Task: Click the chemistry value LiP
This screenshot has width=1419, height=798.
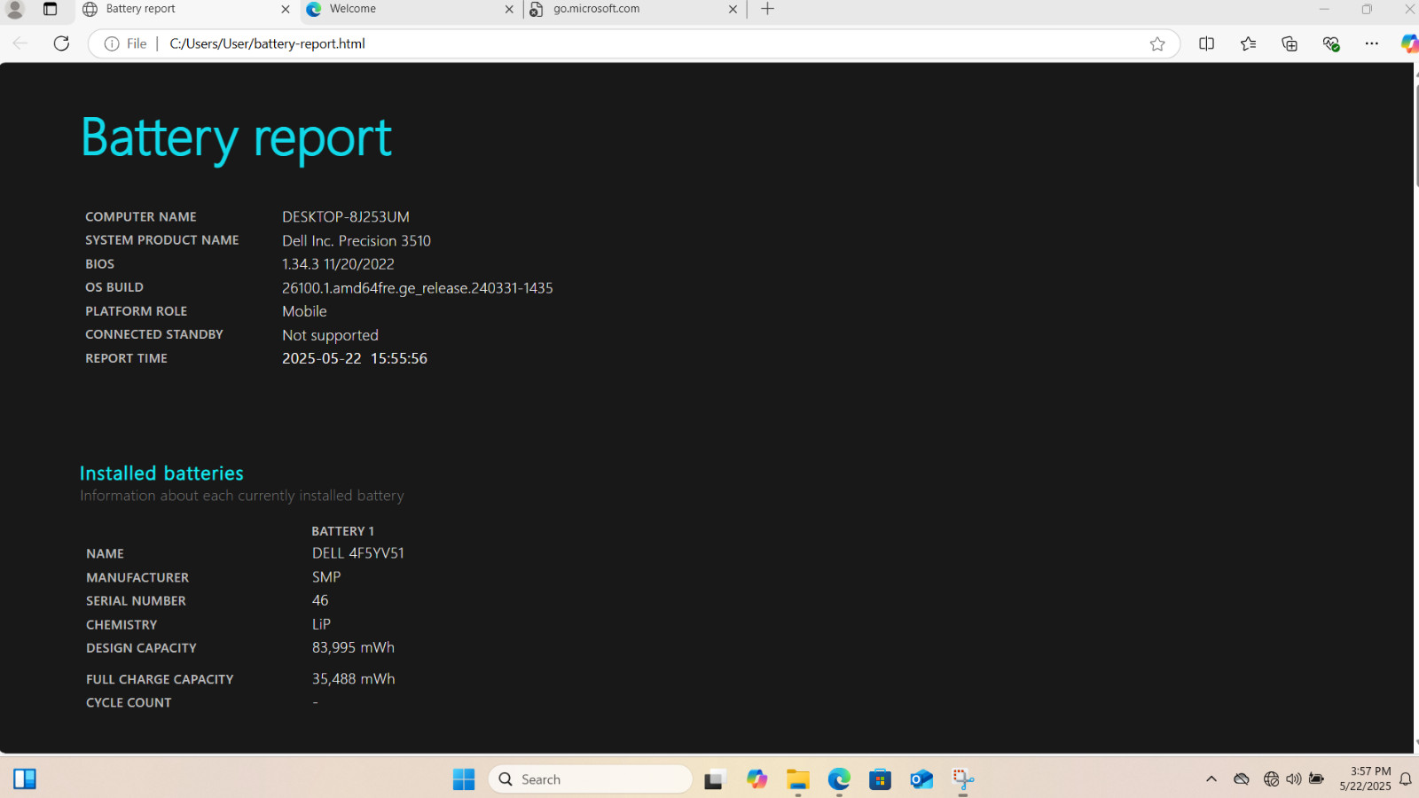Action: click(321, 624)
